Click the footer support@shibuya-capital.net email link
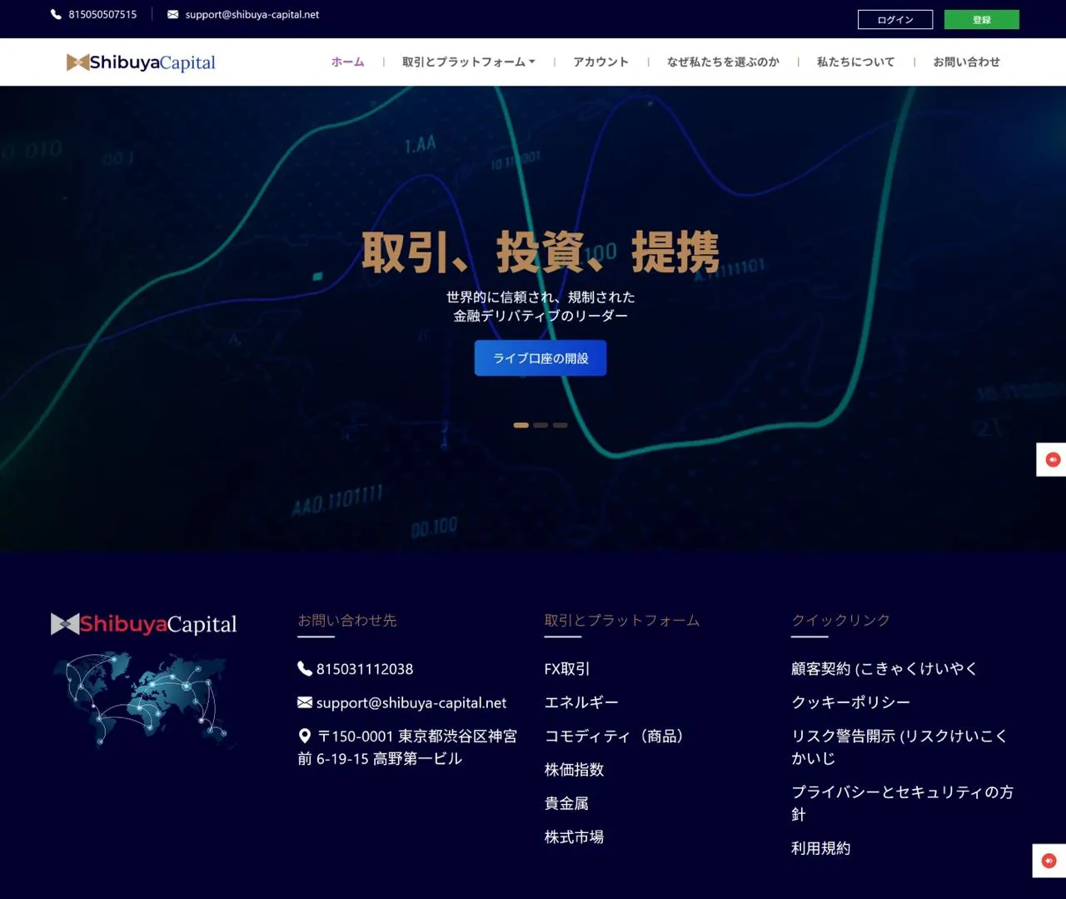Image resolution: width=1066 pixels, height=899 pixels. point(411,702)
